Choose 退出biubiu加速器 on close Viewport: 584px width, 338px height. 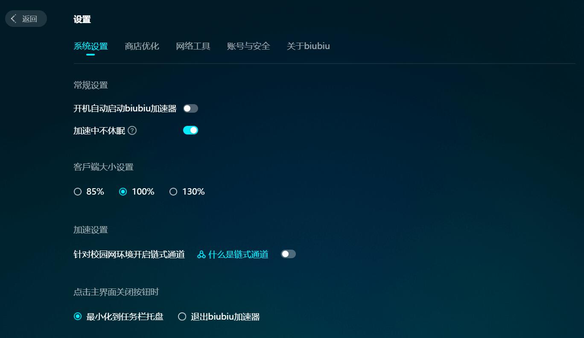[219, 317]
